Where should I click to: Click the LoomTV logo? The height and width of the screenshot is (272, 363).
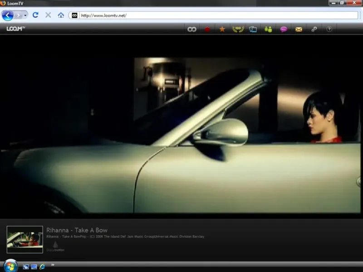(x=16, y=29)
